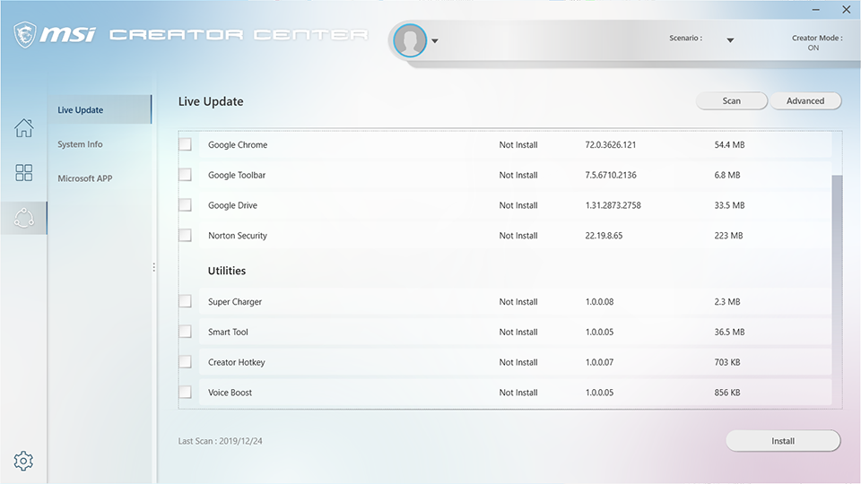
Task: Click the Smart Tool name
Action: click(x=228, y=332)
